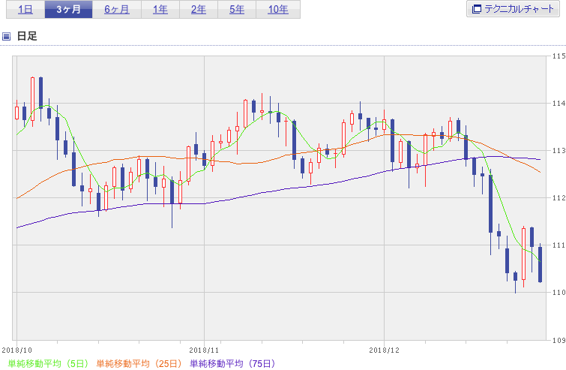Click the 2018/12 date axis label

pyautogui.click(x=384, y=350)
